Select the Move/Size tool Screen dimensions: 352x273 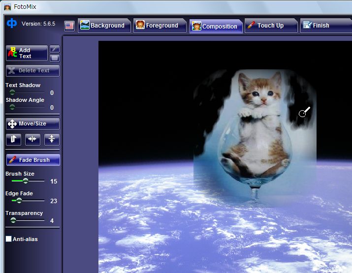[x=33, y=124]
